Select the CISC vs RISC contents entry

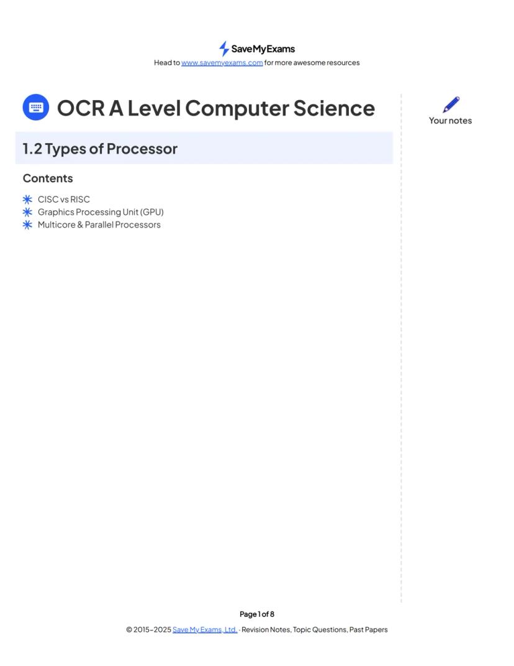click(x=64, y=200)
